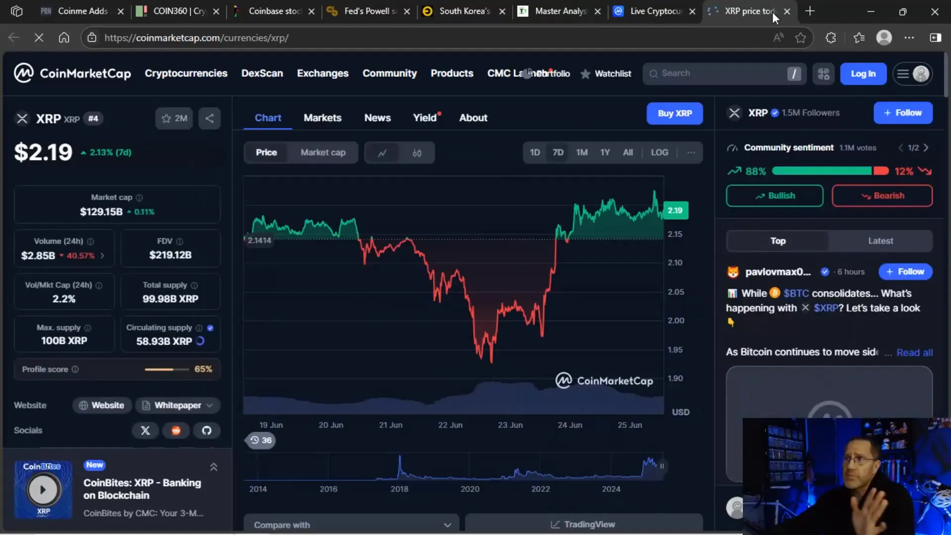Click Profile score 65% progress bar
Image resolution: width=951 pixels, height=535 pixels.
pyautogui.click(x=166, y=370)
